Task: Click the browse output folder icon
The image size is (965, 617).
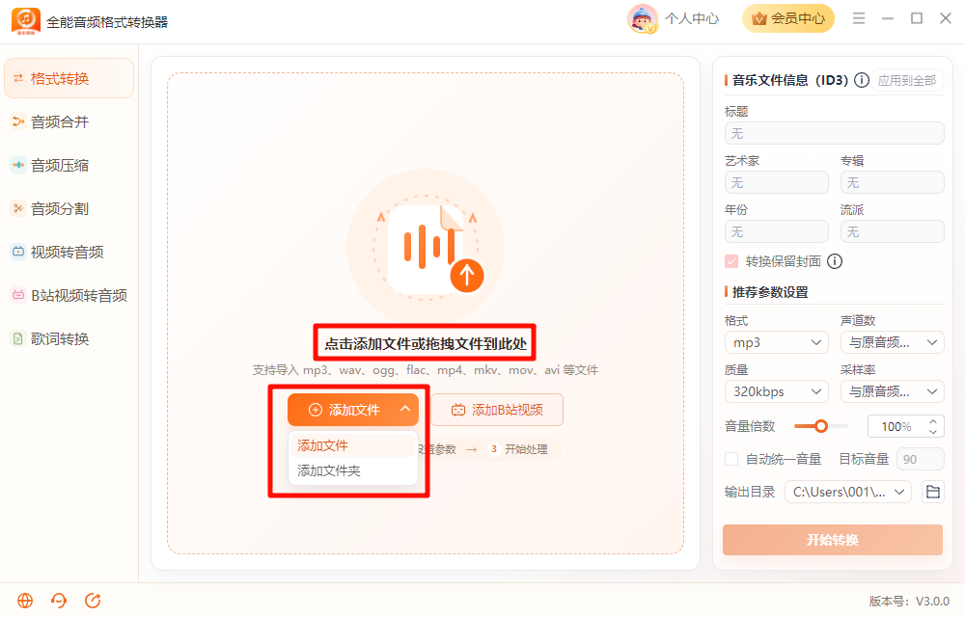Action: pos(933,492)
